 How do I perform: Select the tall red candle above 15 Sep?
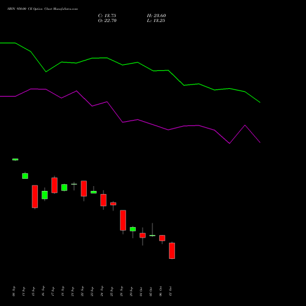pos(35,196)
